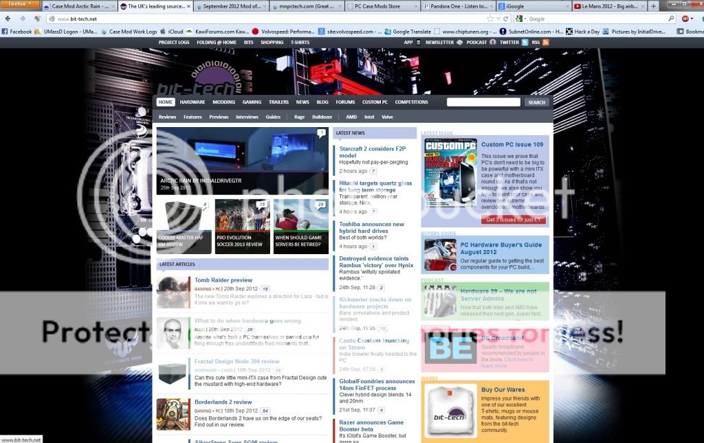Click Get 3 issues for just £1 button
This screenshot has width=704, height=443.
tap(513, 220)
